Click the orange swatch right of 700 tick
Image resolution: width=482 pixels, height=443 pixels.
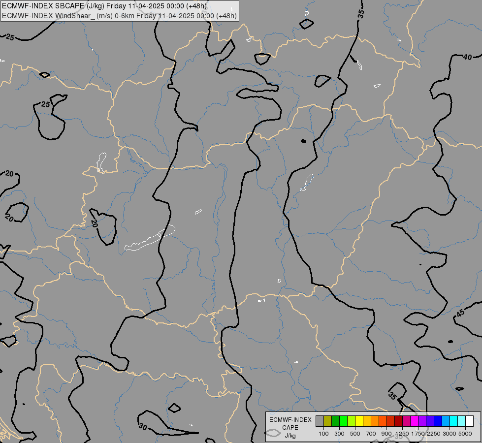pos(375,421)
